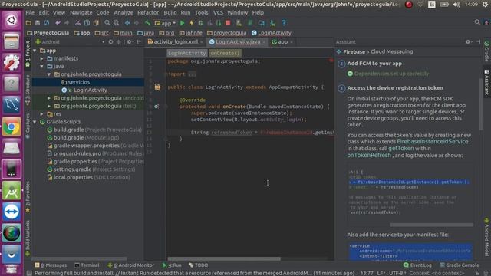Expand org.johnfe.proyectoguia (androidTest) package
491x276 pixels.
(49, 98)
